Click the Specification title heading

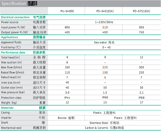pyautogui.click(x=13, y=4)
